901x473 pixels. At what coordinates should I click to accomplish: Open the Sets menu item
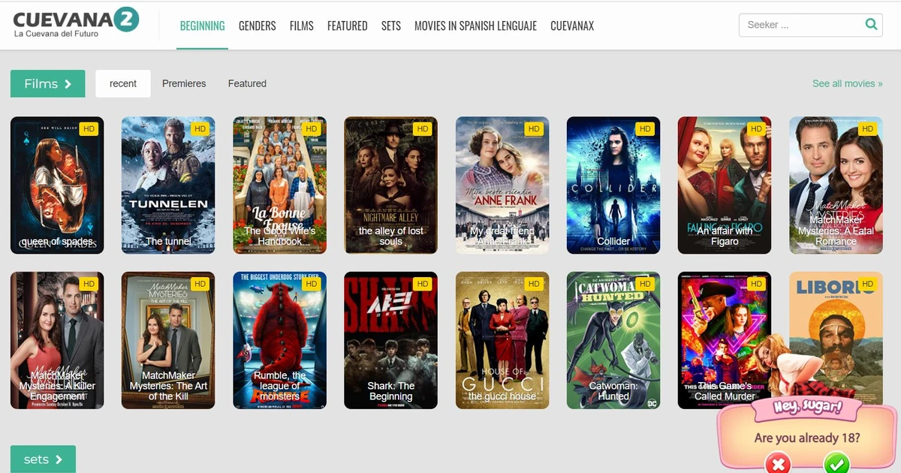click(391, 26)
